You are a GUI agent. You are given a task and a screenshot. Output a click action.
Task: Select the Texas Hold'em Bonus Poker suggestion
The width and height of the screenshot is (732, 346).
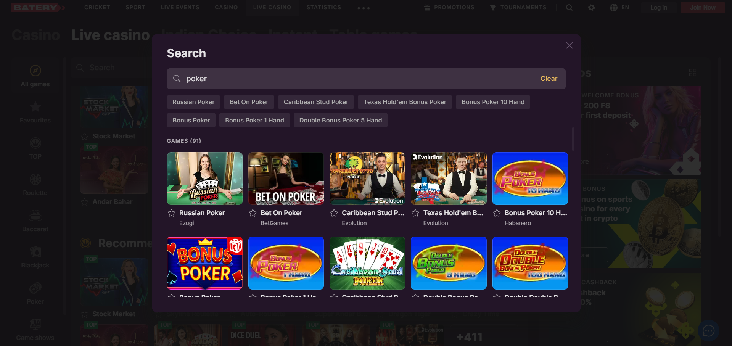pyautogui.click(x=405, y=102)
